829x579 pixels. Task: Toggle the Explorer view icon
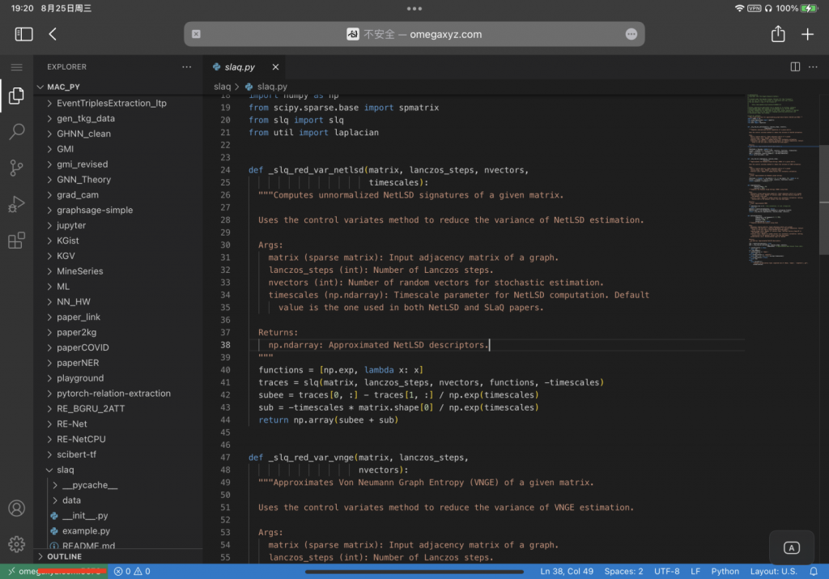tap(16, 96)
